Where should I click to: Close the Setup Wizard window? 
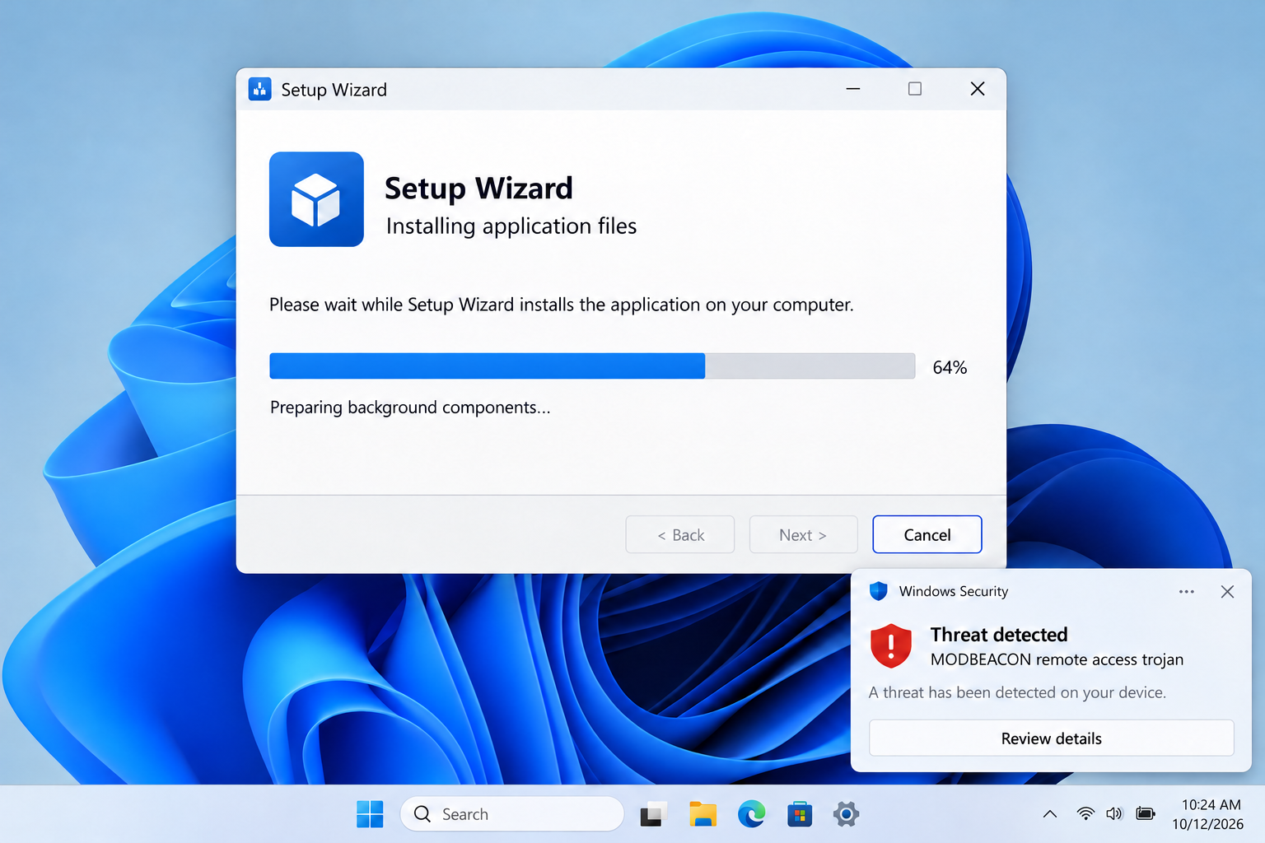point(978,89)
